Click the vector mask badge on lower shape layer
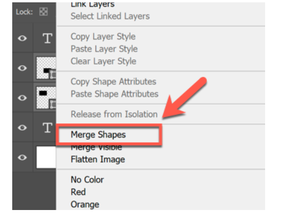Screen dimensions: 282x217 [53, 104]
